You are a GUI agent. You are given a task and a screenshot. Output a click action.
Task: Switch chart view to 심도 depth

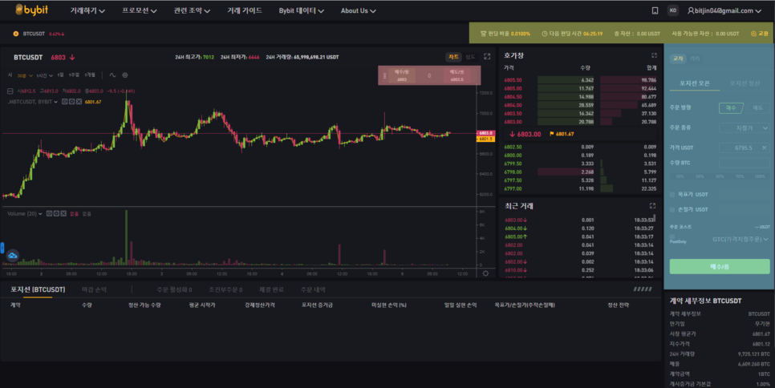[x=470, y=57]
